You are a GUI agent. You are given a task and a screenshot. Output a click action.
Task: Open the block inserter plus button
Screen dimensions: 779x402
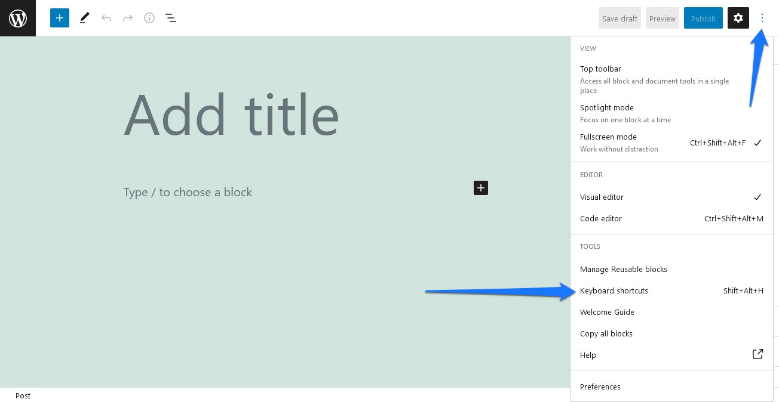(60, 18)
